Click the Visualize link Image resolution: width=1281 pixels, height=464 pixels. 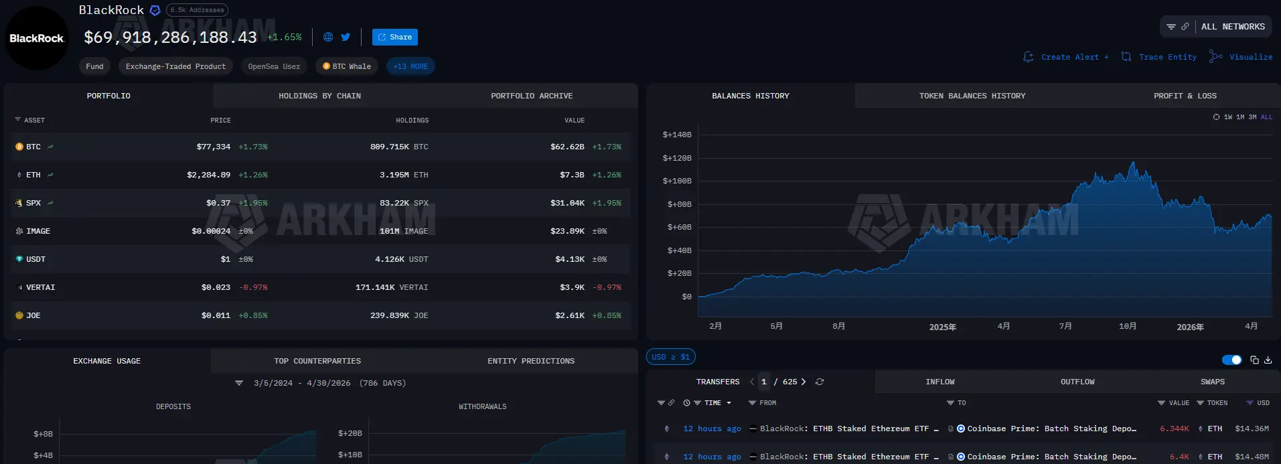pos(1251,57)
